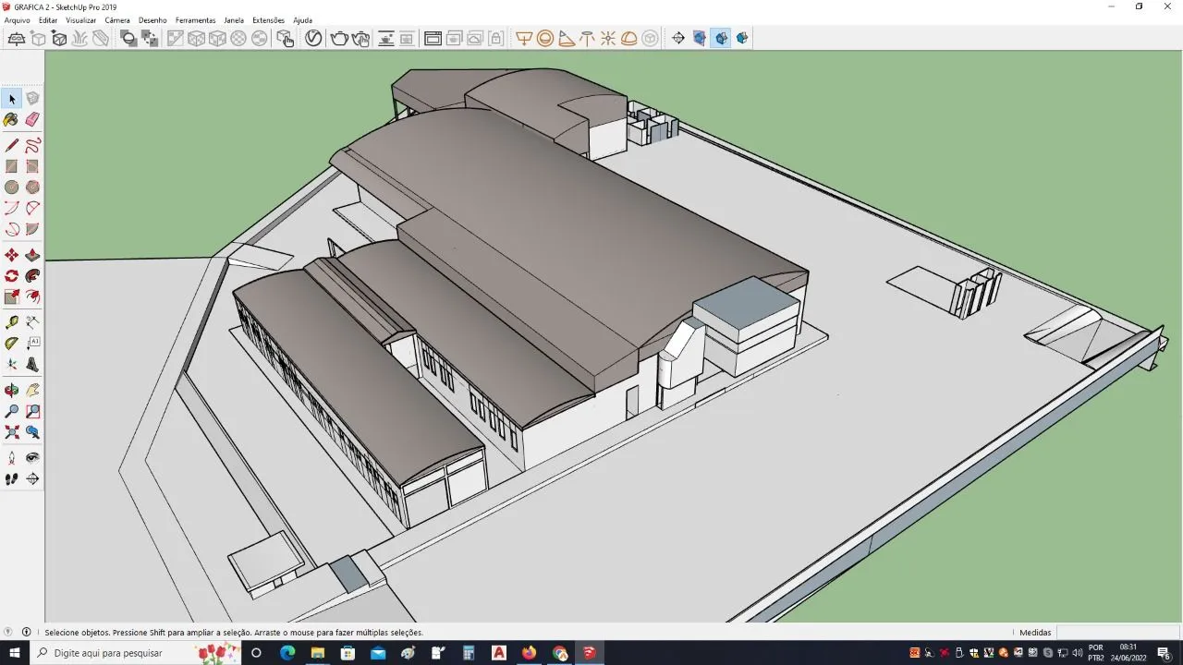Image resolution: width=1183 pixels, height=665 pixels.
Task: Add a V-Ray Plane Light
Action: [524, 39]
